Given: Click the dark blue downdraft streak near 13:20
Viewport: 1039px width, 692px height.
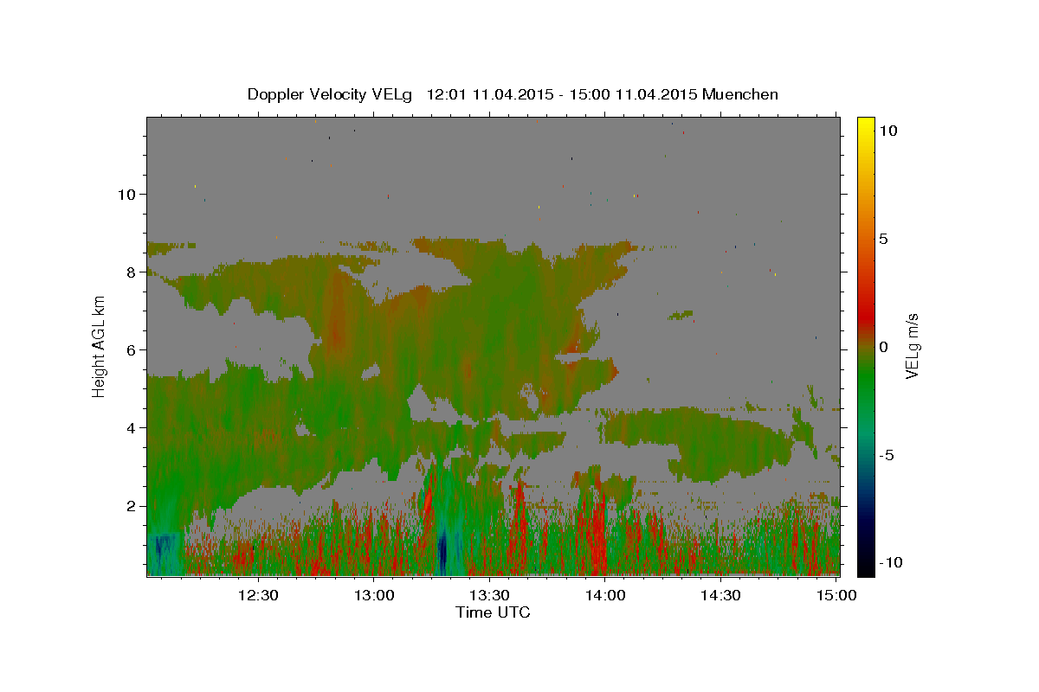Looking at the screenshot, I should [x=443, y=549].
